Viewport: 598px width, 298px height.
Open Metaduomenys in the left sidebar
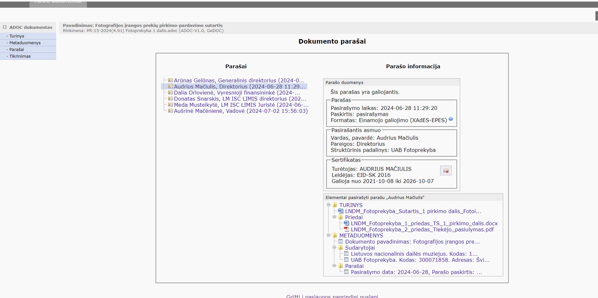25,43
